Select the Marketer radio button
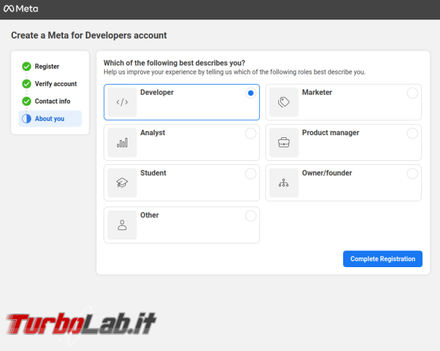 (412, 93)
